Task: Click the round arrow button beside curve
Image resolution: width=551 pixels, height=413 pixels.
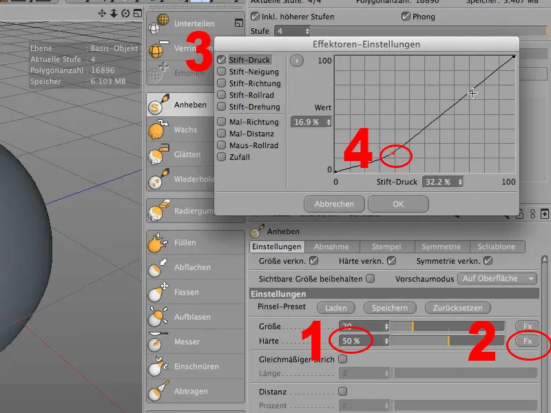Action: 297,61
